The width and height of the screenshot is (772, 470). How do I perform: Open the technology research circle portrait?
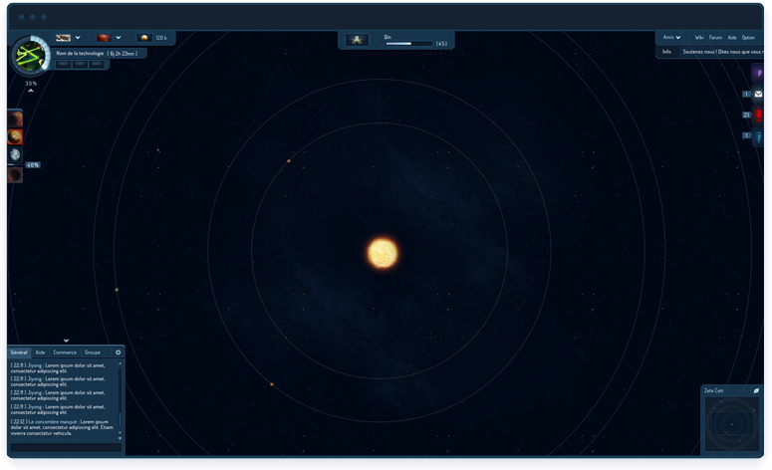(x=31, y=55)
